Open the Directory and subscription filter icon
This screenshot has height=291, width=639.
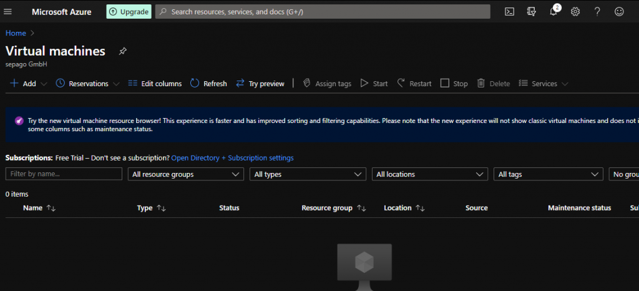pos(531,11)
